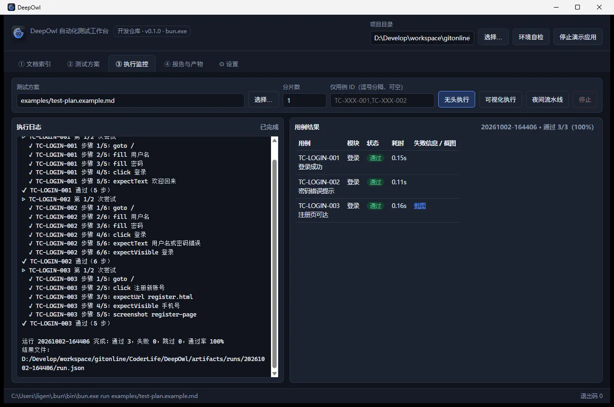Focus the 仅用例 ID input field
This screenshot has width=614, height=407.
382,100
